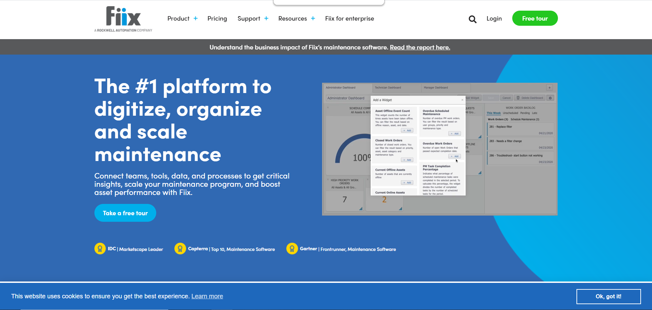Select the Unscheduled backlog filter
652x310 pixels.
coord(511,113)
